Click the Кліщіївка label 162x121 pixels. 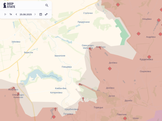[x=147, y=19]
